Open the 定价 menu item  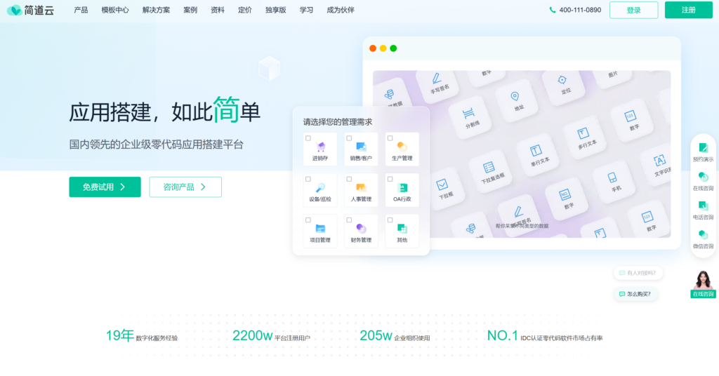point(245,11)
